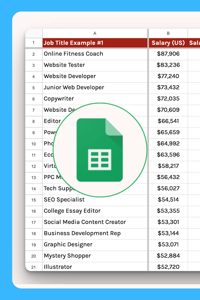Select row 1 header number
This screenshot has width=200, height=300.
[x=34, y=43]
